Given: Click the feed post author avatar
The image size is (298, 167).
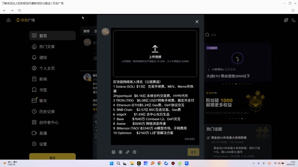Looking at the screenshot, I should click(87, 77).
